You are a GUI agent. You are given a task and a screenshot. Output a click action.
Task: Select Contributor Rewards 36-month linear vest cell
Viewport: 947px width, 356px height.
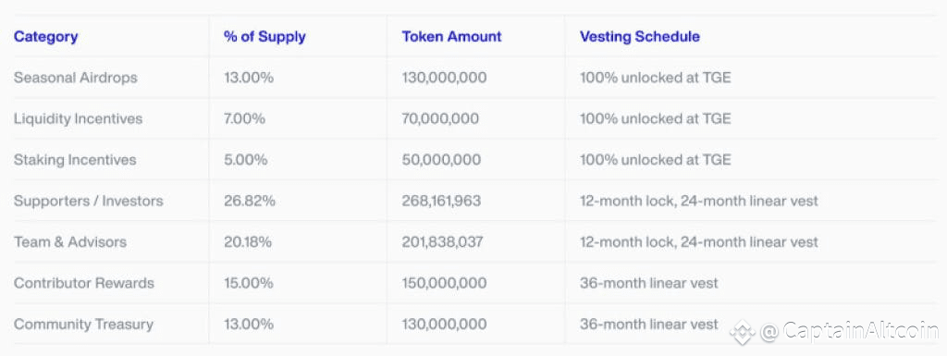[649, 283]
